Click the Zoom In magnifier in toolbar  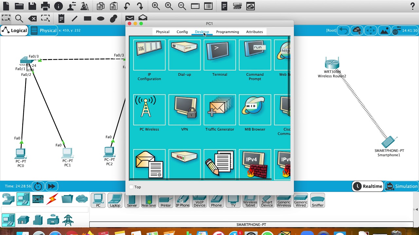[x=156, y=6]
